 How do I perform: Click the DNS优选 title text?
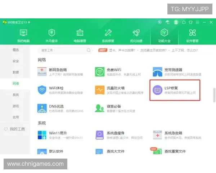tap(56, 106)
